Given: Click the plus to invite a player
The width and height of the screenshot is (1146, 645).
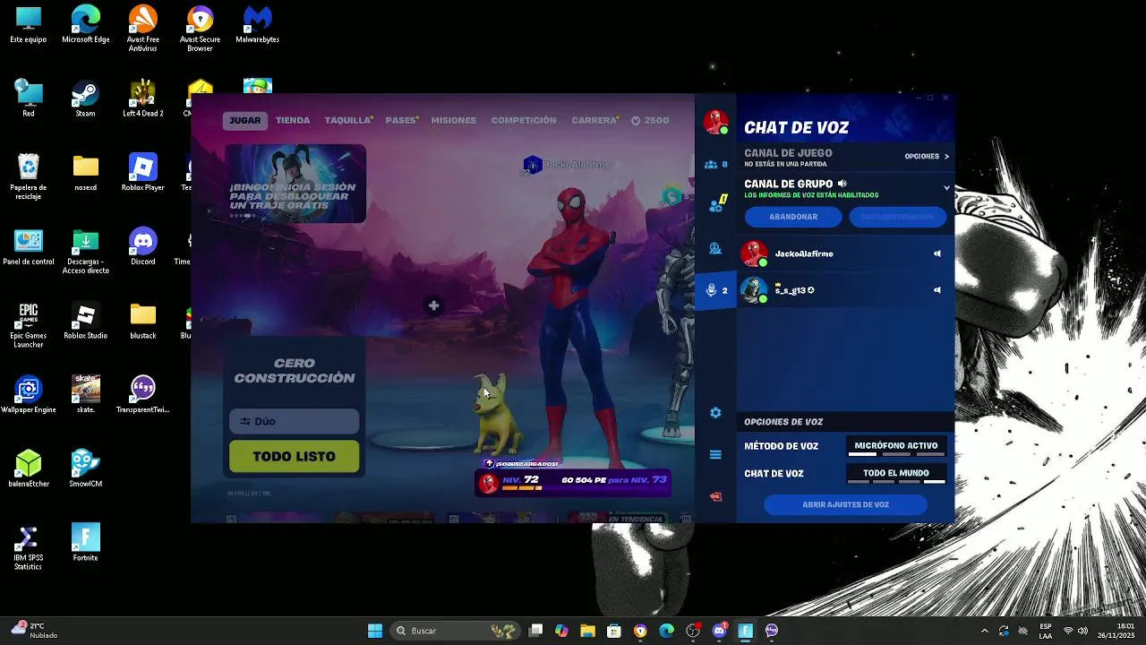Looking at the screenshot, I should pyautogui.click(x=433, y=306).
